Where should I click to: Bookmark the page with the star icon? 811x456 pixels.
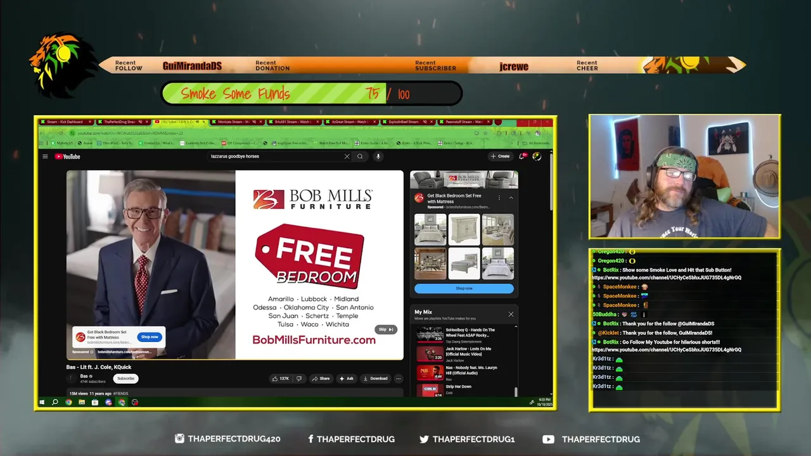(x=485, y=133)
